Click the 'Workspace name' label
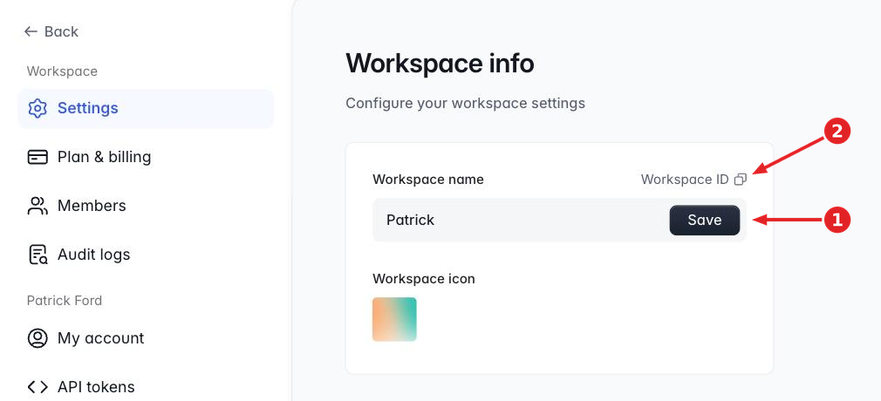 (x=428, y=180)
